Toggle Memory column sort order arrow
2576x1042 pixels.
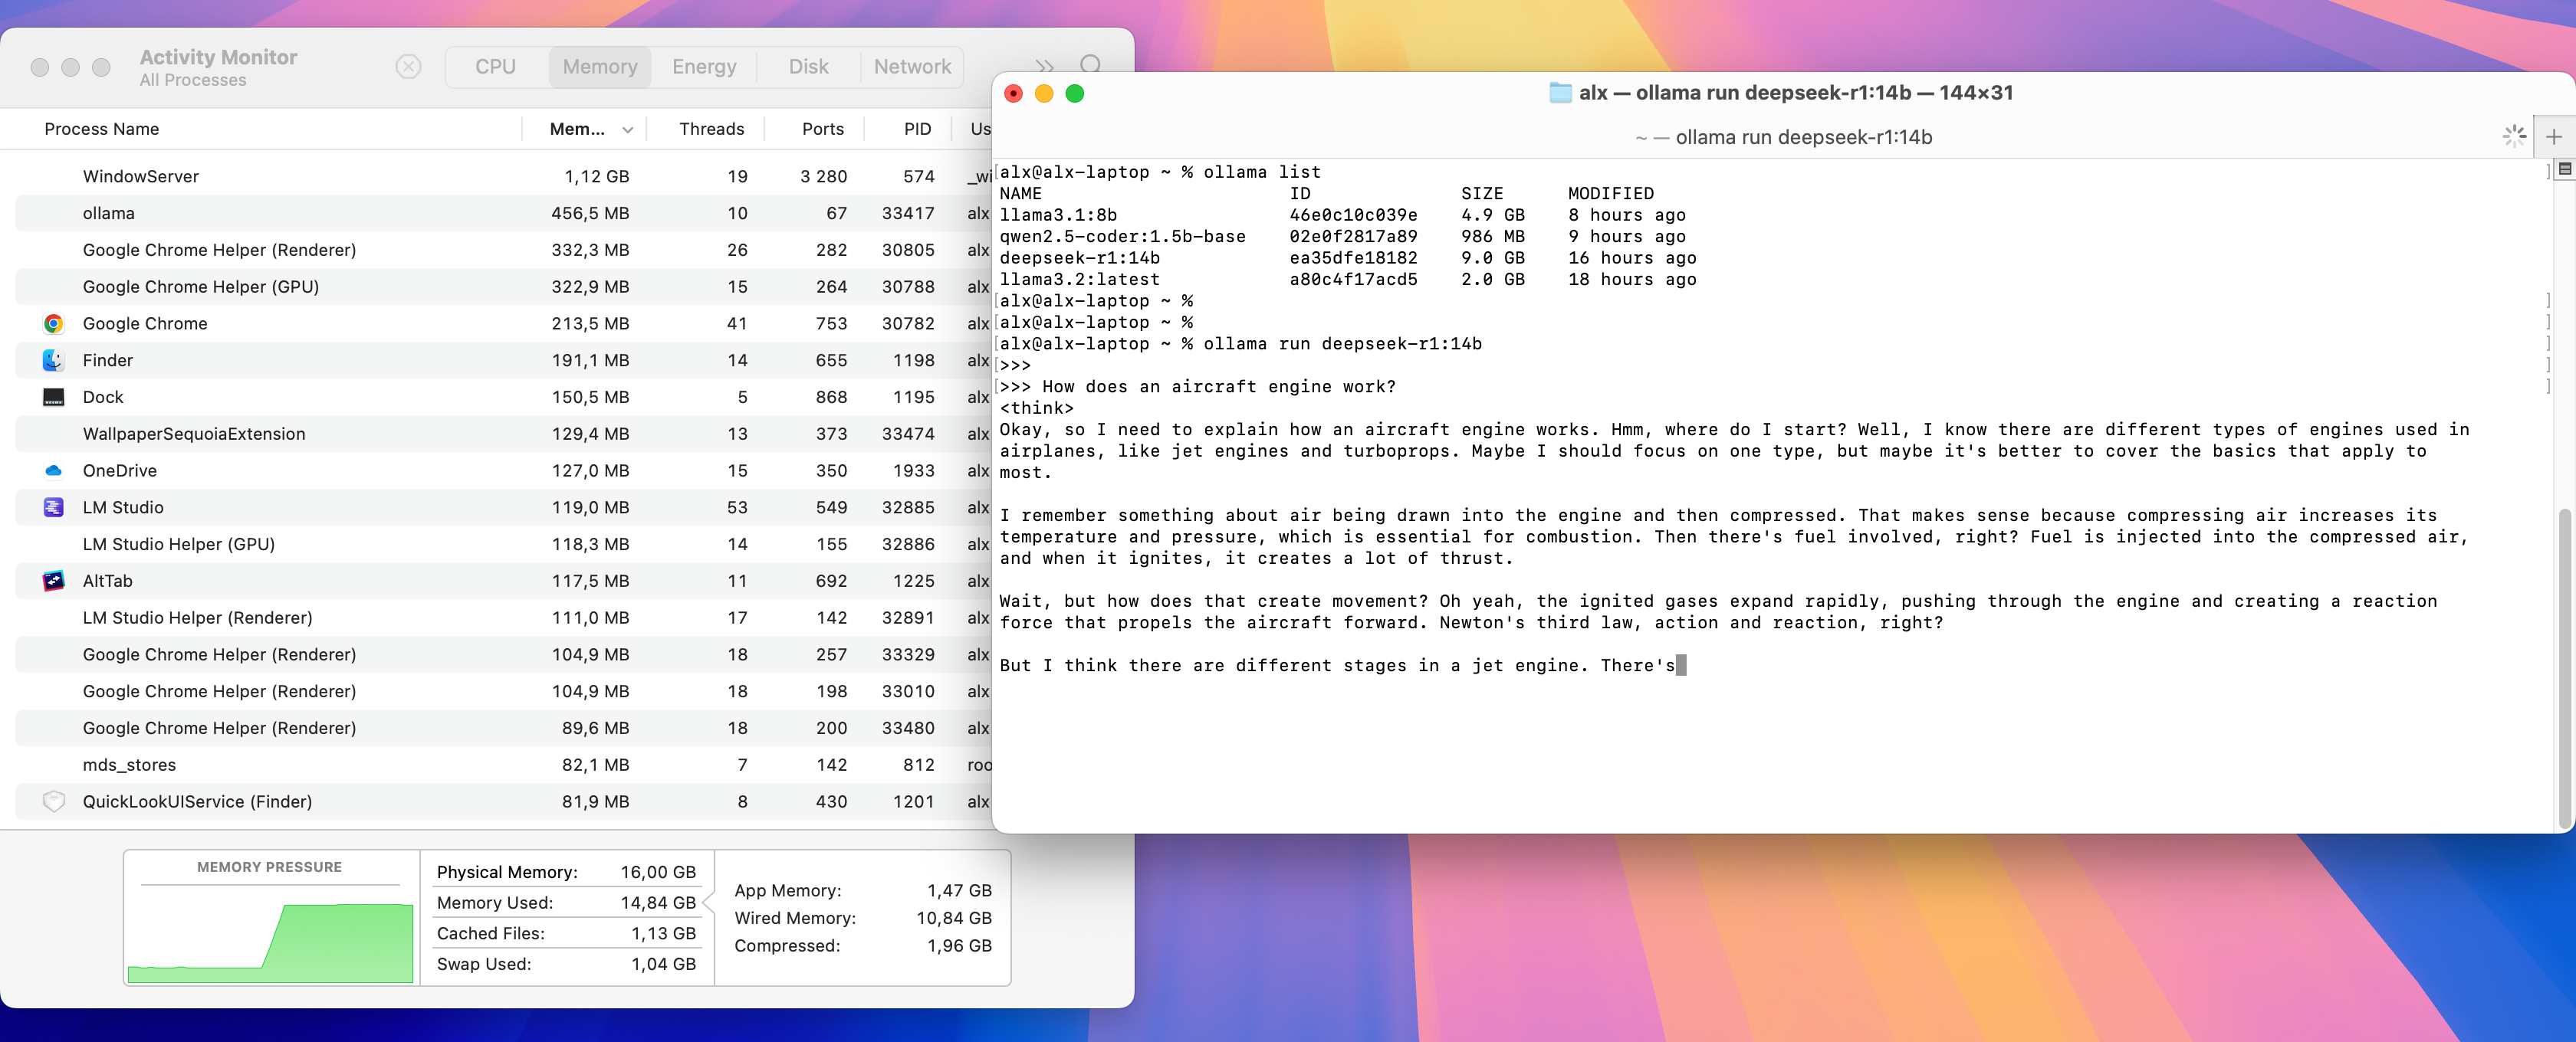tap(627, 130)
